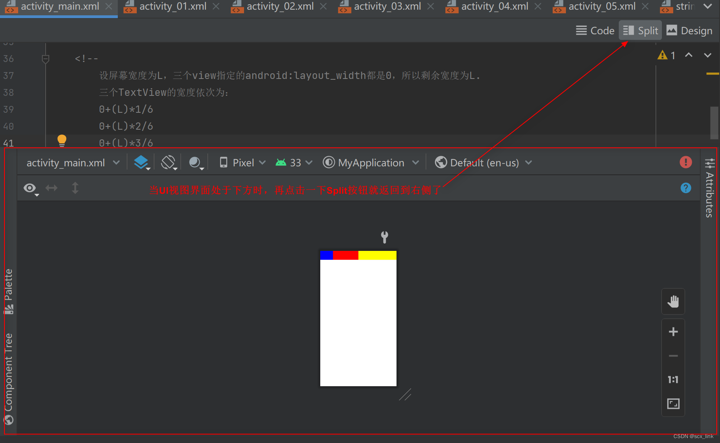
Task: Set preview zoom to 1:1
Action: click(x=673, y=379)
